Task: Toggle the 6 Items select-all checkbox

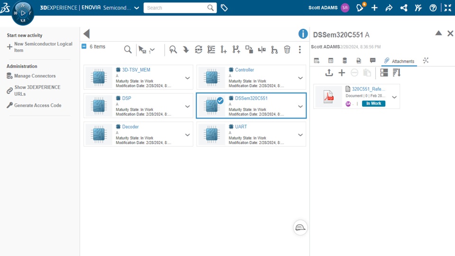Action: pyautogui.click(x=84, y=46)
